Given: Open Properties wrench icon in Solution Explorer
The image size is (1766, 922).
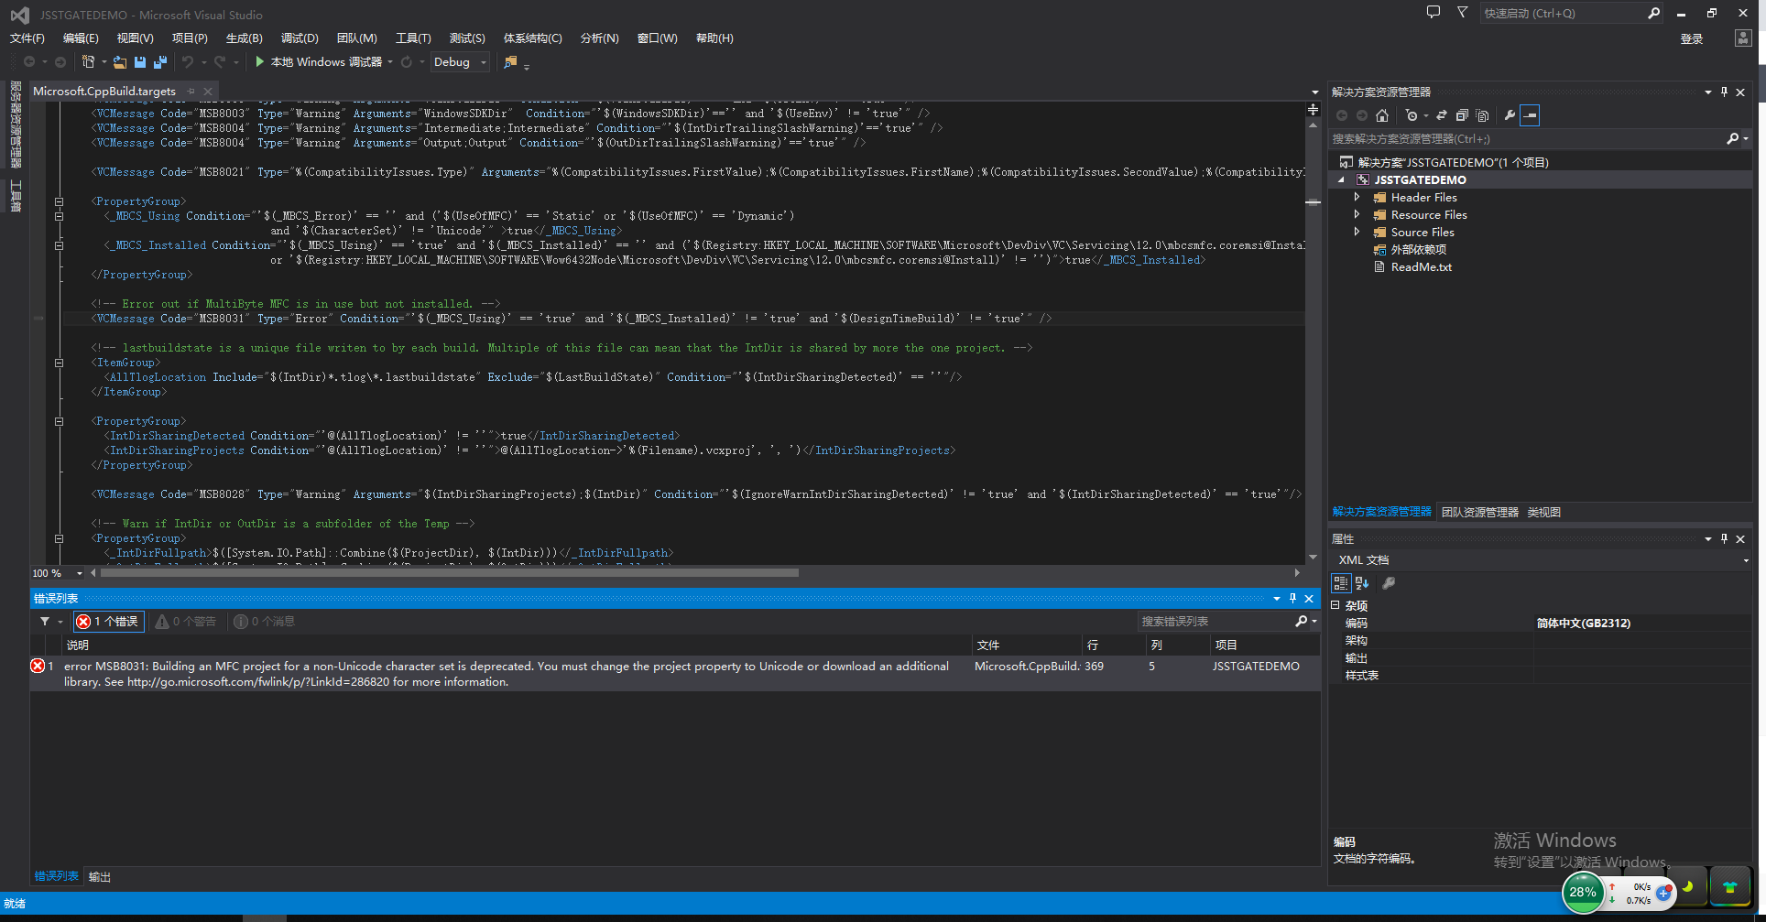Looking at the screenshot, I should pos(1510,115).
